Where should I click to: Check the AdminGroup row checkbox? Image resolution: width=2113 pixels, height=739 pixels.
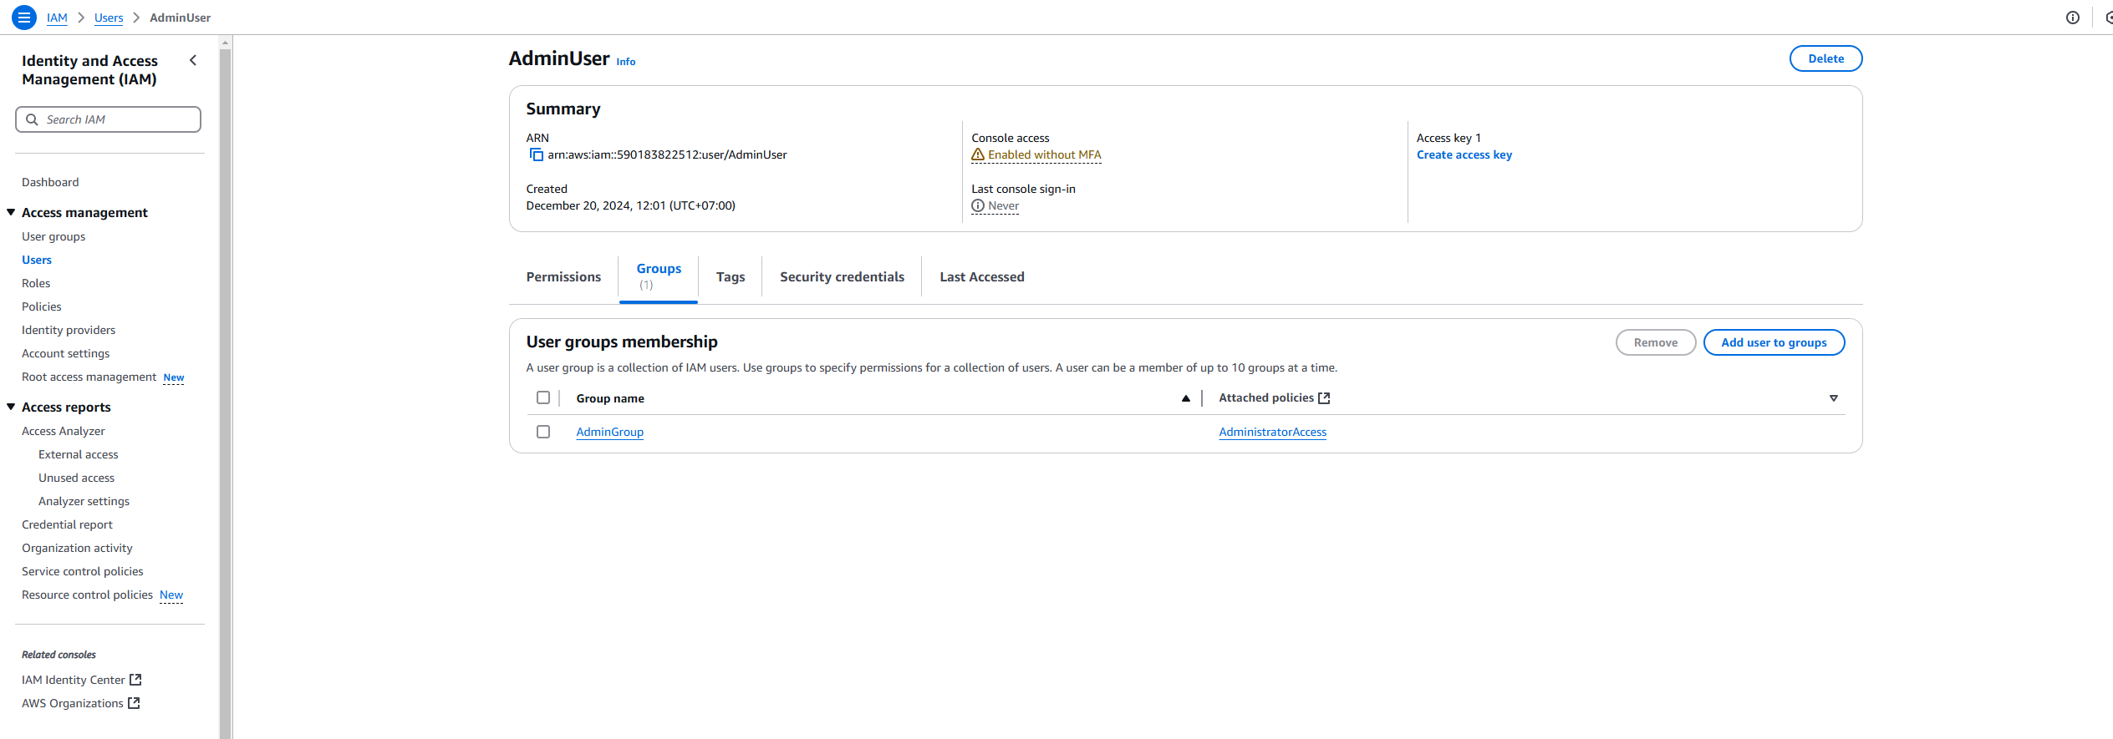(543, 432)
